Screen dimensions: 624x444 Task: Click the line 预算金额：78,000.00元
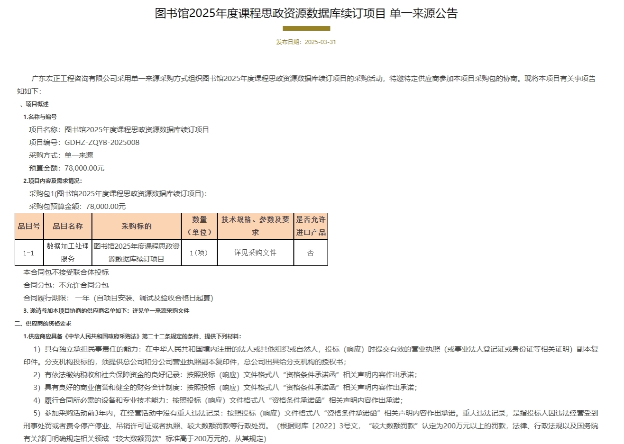67,168
